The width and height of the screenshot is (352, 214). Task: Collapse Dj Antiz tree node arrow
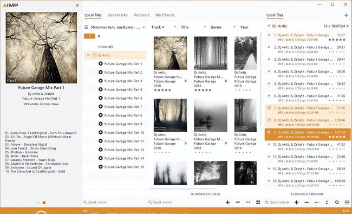coord(88,55)
